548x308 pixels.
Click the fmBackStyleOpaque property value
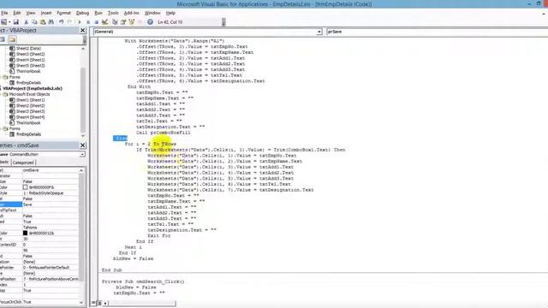tap(51, 192)
